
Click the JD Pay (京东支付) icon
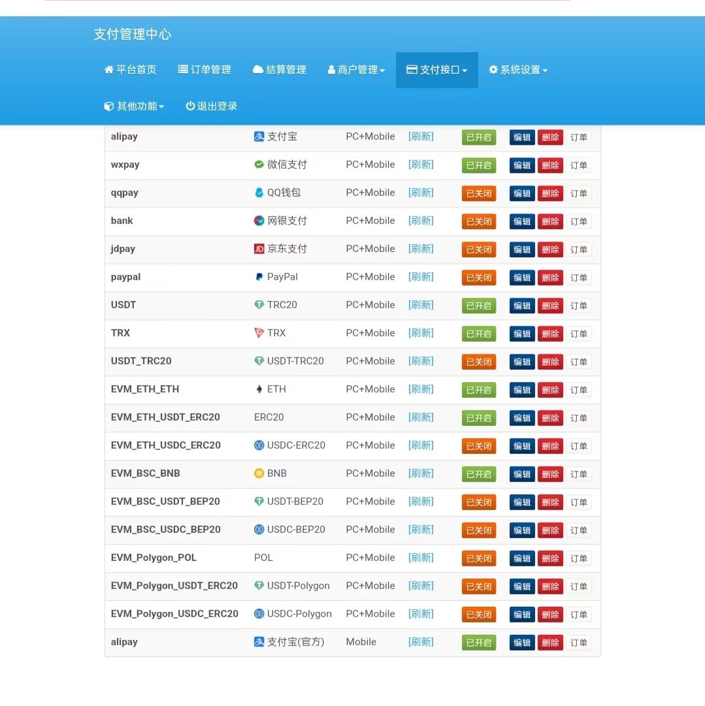pyautogui.click(x=260, y=249)
